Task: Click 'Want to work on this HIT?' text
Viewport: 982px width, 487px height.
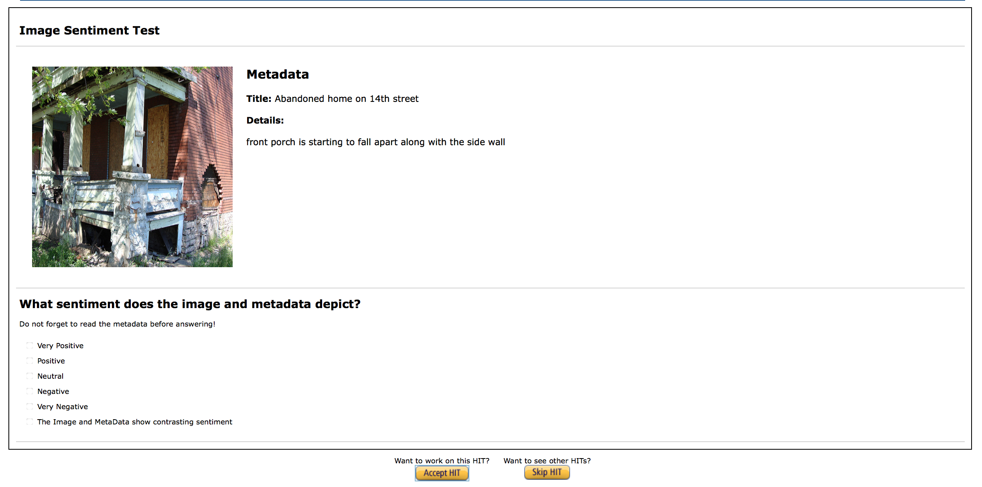Action: pyautogui.click(x=442, y=461)
